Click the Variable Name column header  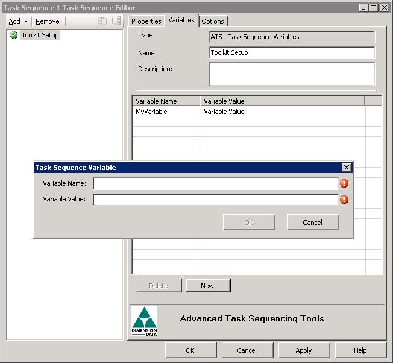pyautogui.click(x=166, y=101)
